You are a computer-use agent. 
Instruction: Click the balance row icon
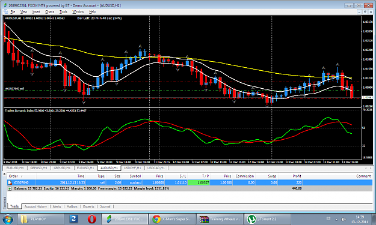[10, 188]
